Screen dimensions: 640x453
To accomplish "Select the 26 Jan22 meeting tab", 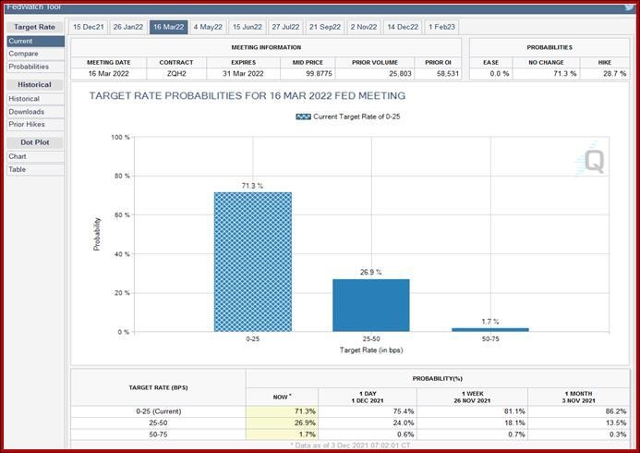I will coord(128,27).
